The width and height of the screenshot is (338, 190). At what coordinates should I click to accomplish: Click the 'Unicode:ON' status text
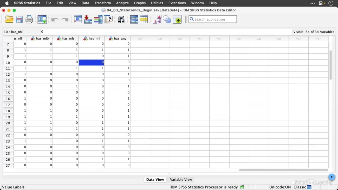280,187
